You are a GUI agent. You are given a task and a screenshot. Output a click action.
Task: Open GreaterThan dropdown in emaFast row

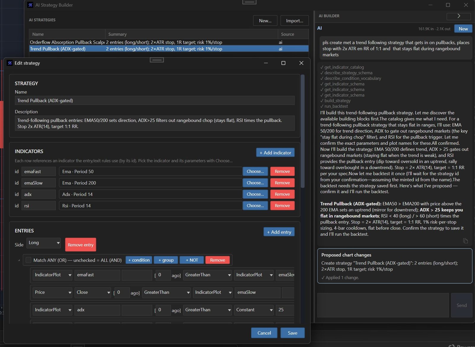[x=208, y=275]
